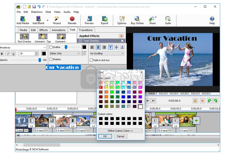Toggle underline text formatting
225x155 pixels.
click(x=13, y=54)
